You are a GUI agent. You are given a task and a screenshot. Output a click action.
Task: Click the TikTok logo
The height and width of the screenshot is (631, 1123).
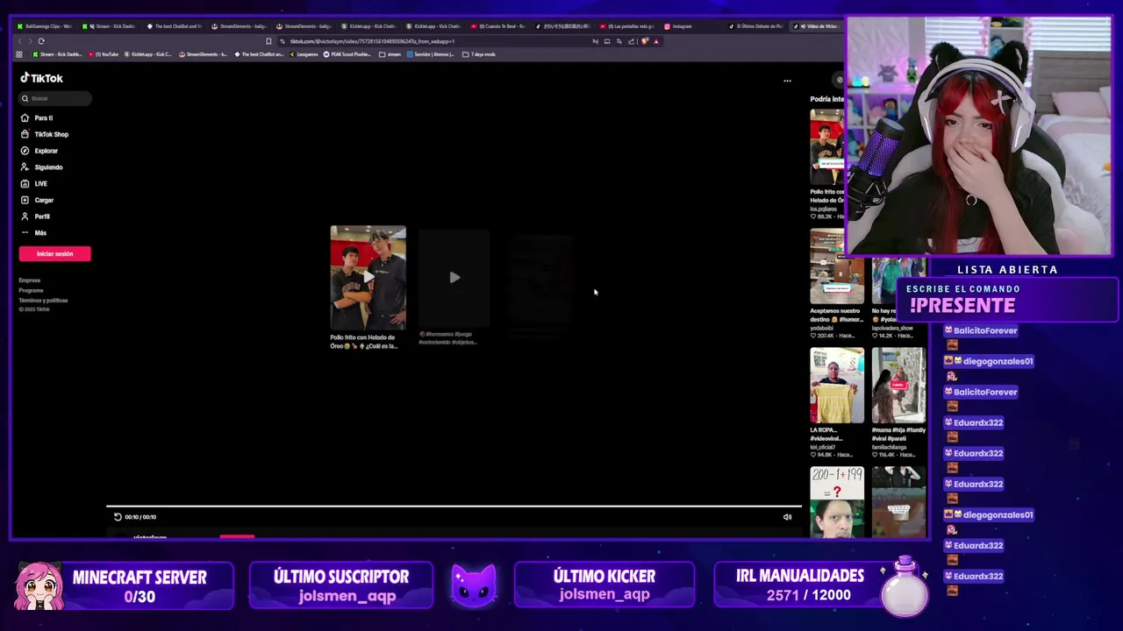[x=42, y=78]
